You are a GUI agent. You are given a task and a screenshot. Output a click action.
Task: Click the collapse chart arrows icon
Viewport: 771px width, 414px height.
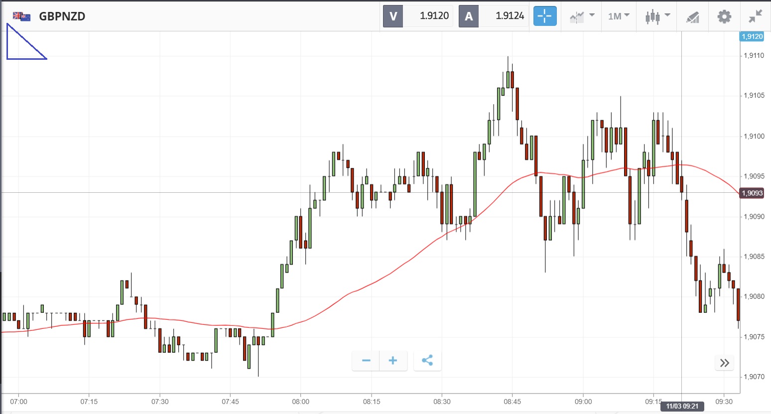[756, 16]
